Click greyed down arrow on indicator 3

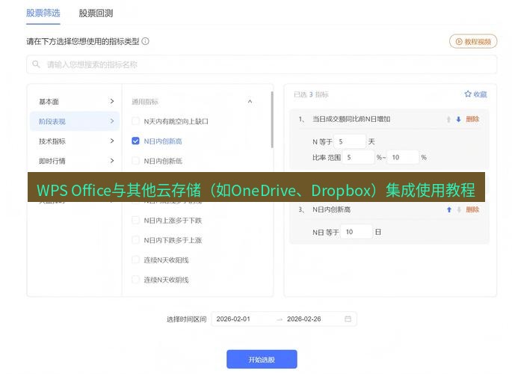459,209
